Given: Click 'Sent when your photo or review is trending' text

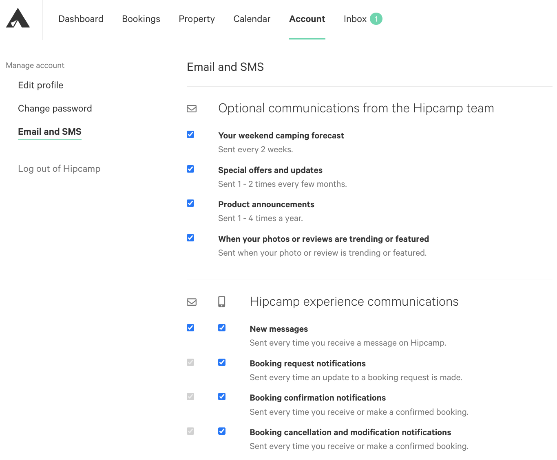Looking at the screenshot, I should coord(322,253).
